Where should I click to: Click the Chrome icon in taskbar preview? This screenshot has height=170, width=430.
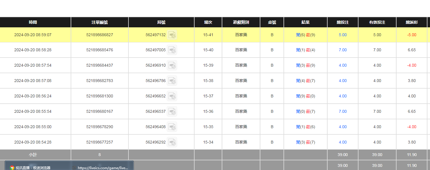pos(12,168)
